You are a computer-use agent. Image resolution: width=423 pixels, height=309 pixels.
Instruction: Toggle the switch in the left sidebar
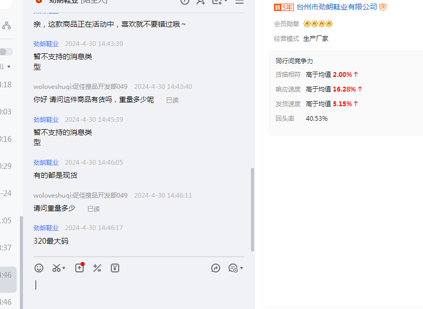point(6,52)
